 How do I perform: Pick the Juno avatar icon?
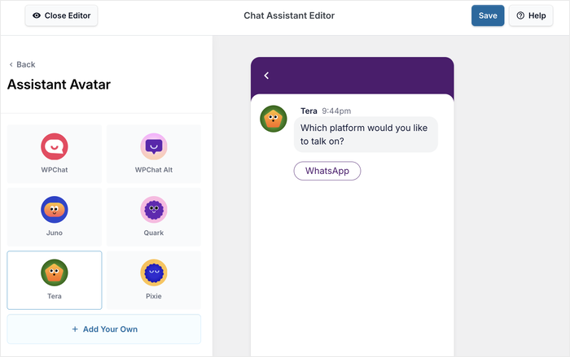point(55,210)
